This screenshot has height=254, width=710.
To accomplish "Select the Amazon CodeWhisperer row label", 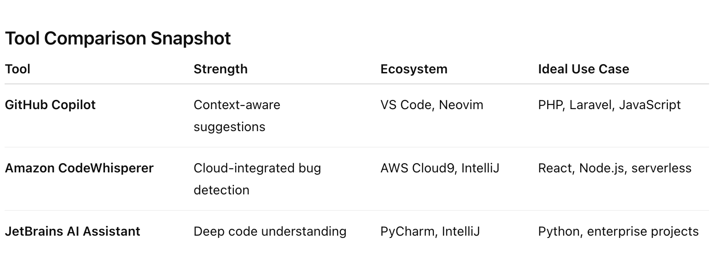I will coord(79,168).
